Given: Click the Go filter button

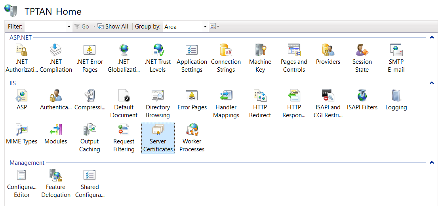Looking at the screenshot, I should 82,27.
